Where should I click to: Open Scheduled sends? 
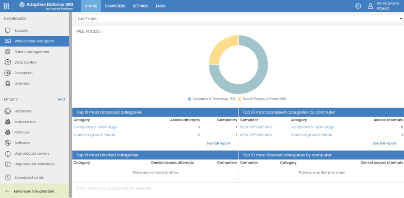click(x=34, y=178)
